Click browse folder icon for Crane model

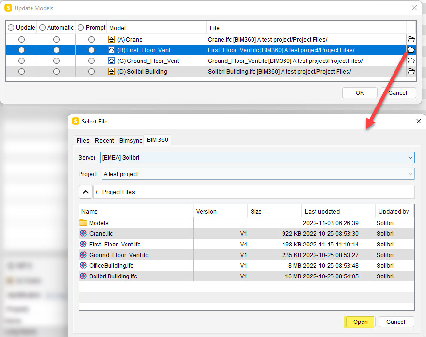411,40
